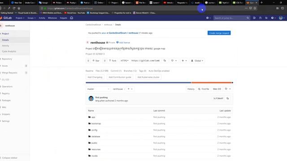Viewport: 287px width, 161px height.
Task: Click Add Changelog
Action: [95, 77]
